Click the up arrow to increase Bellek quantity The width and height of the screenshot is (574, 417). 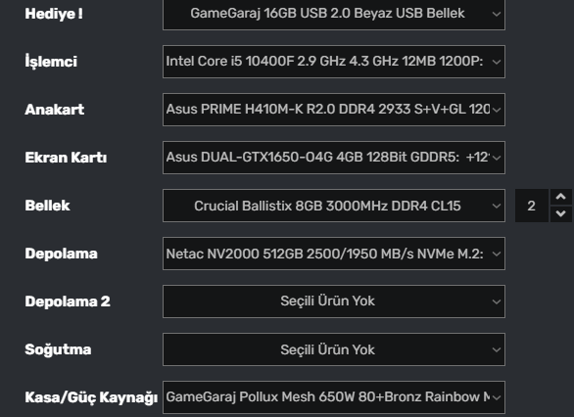tap(561, 197)
